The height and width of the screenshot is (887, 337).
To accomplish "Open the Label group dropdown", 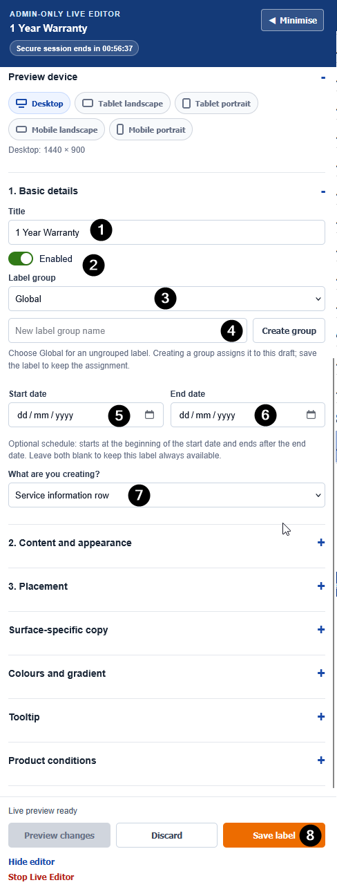I will tap(166, 299).
